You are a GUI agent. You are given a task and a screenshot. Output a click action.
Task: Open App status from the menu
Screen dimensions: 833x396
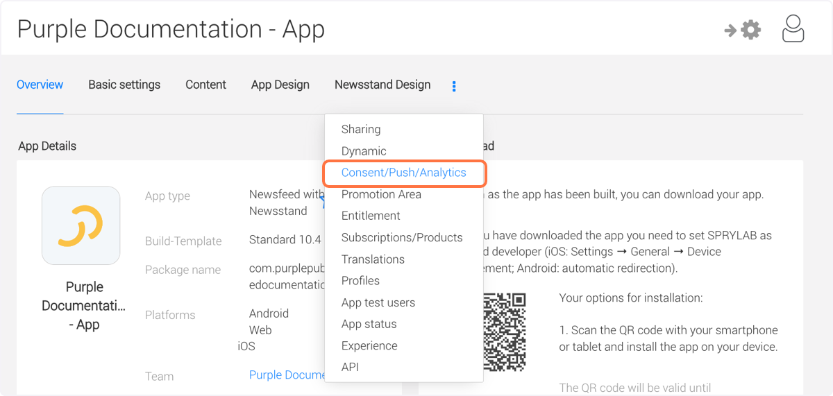369,324
